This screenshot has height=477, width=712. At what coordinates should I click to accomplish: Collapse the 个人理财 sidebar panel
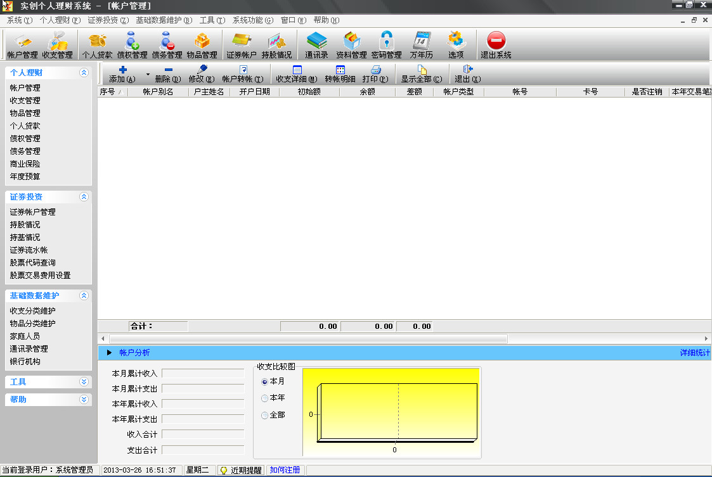84,73
